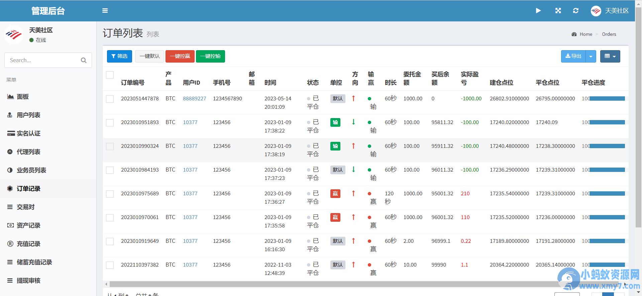Check the box for order 2023010975689
Screen dimensions: 642x296
[x=110, y=194]
